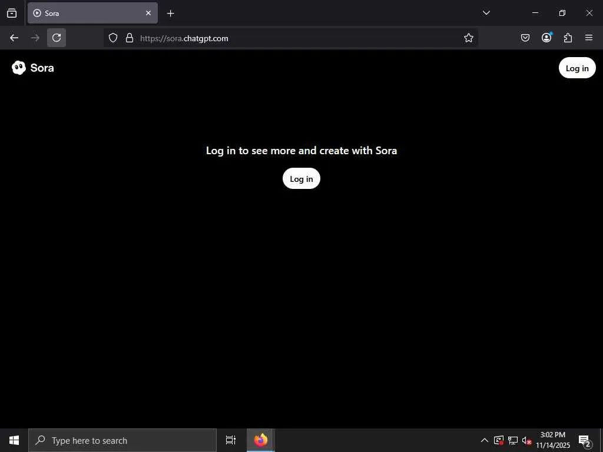
Task: Open Firefox View from the tab bar
Action: click(12, 13)
